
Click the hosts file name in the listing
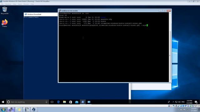103,21
